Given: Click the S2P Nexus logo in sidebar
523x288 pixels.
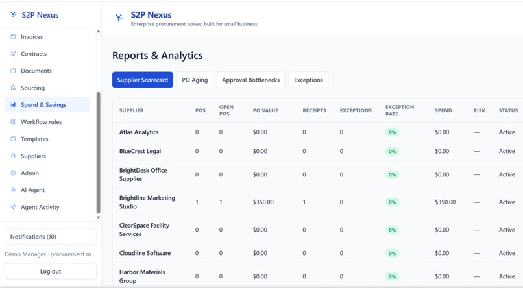Looking at the screenshot, I should coord(13,14).
